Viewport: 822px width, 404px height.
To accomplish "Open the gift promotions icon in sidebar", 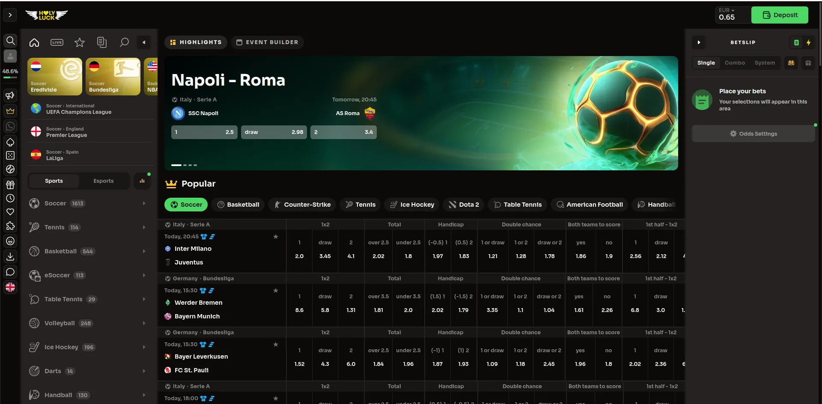I will coord(10,184).
